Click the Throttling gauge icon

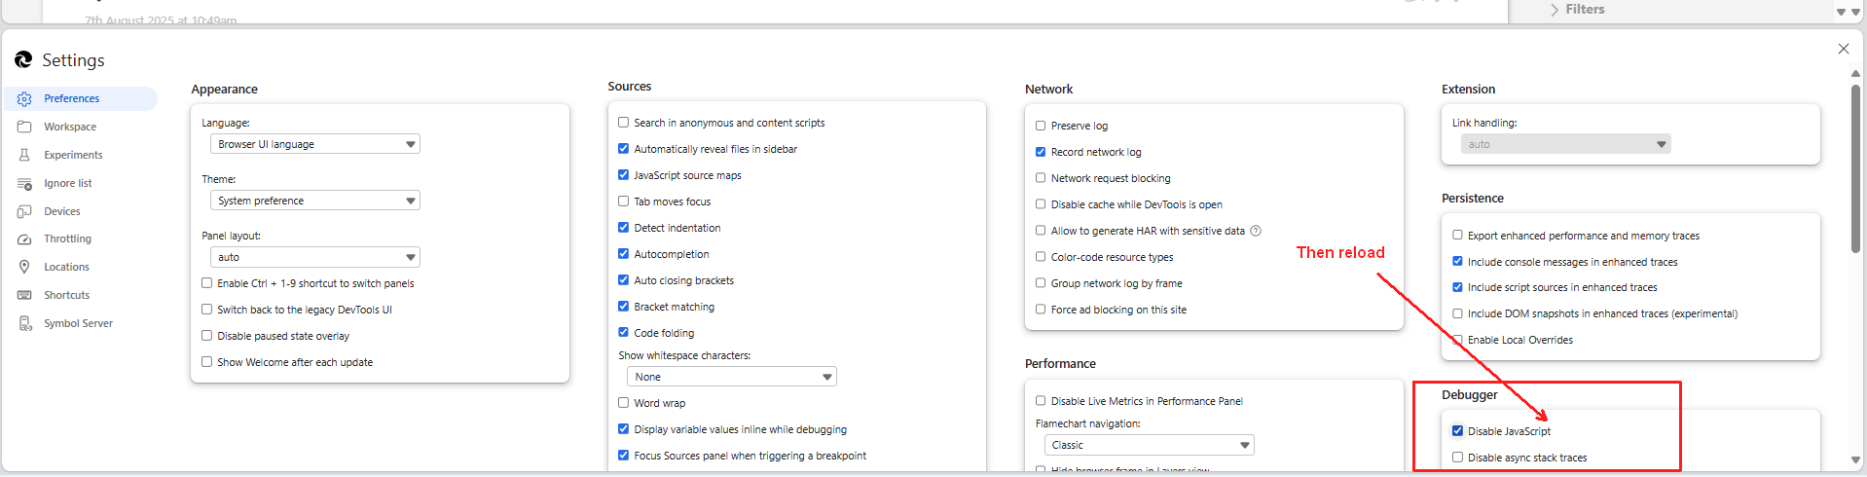(24, 238)
